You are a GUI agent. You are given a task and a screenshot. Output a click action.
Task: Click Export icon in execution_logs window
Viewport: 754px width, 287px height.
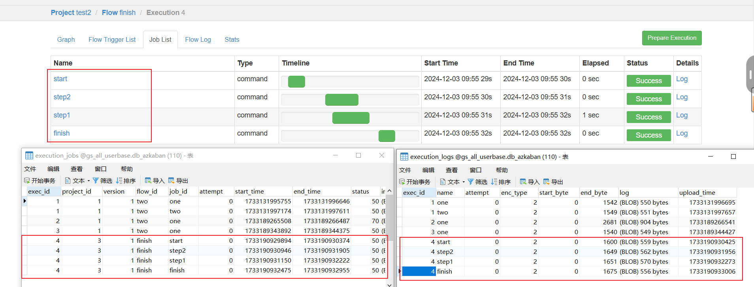pos(547,182)
